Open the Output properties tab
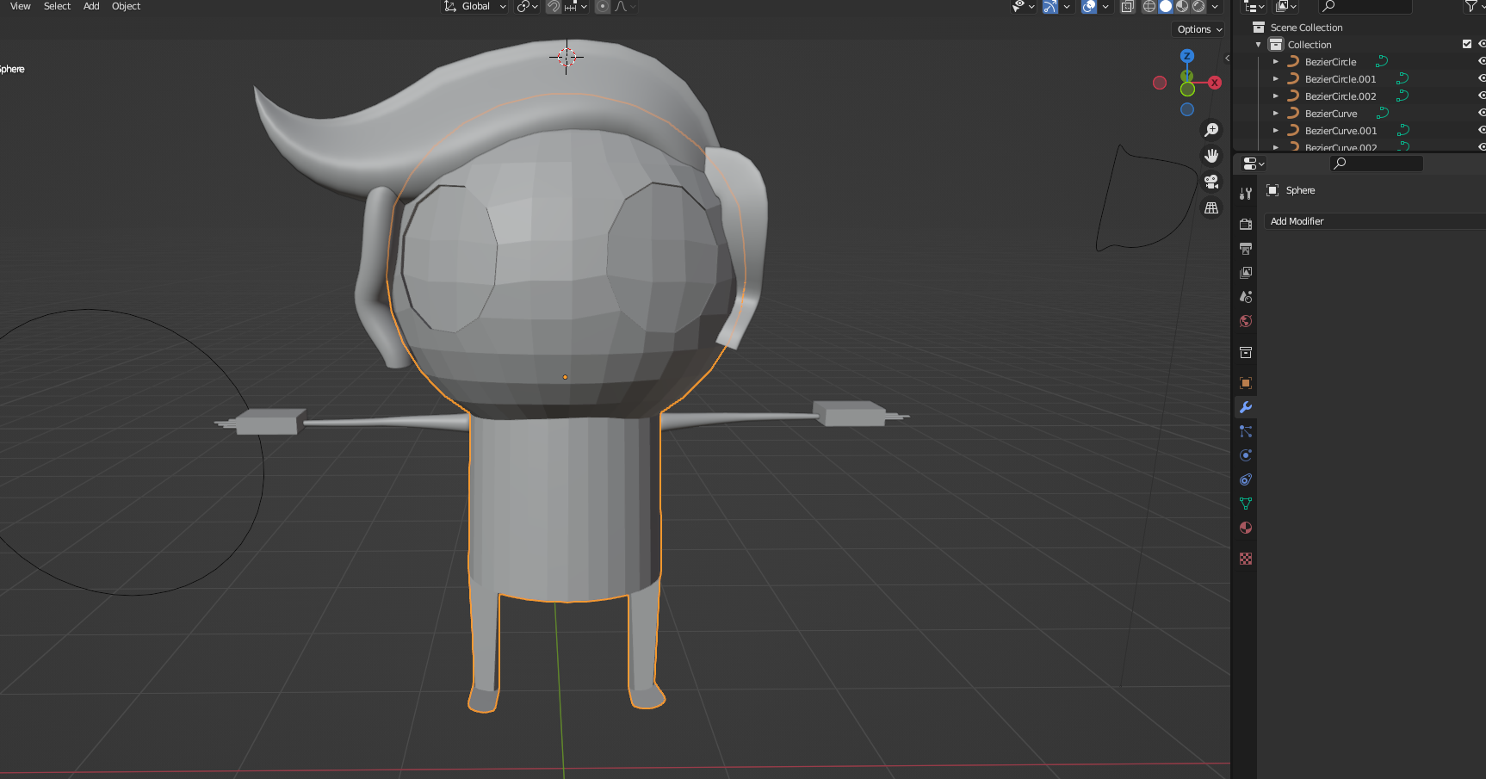The height and width of the screenshot is (779, 1486). (x=1246, y=249)
